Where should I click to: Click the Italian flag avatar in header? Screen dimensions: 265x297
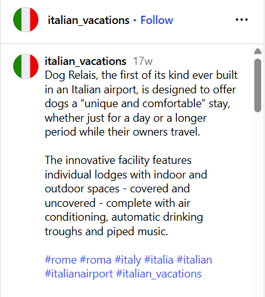coord(26,20)
